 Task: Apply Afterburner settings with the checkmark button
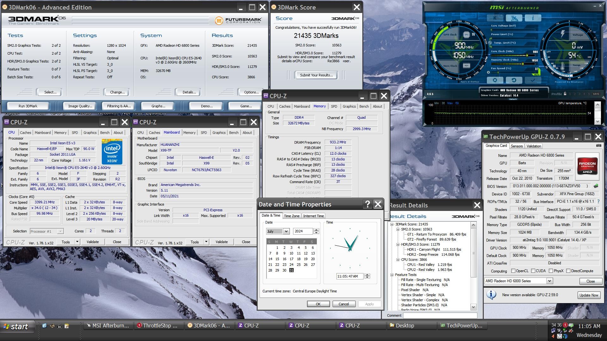pos(533,80)
